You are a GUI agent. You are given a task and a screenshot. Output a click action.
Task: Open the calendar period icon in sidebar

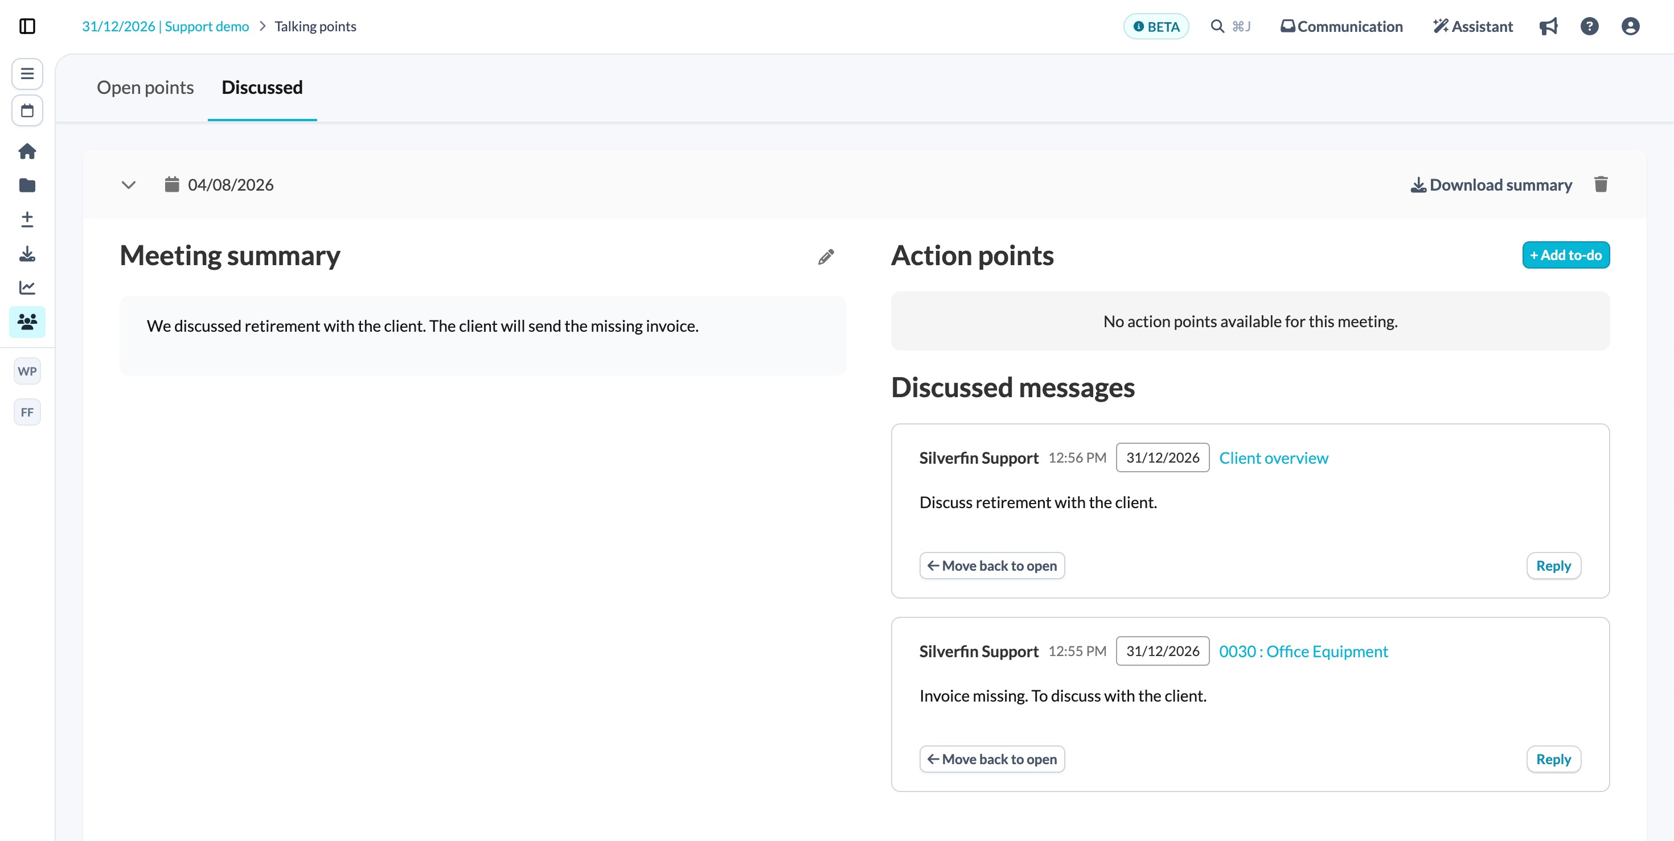[27, 110]
